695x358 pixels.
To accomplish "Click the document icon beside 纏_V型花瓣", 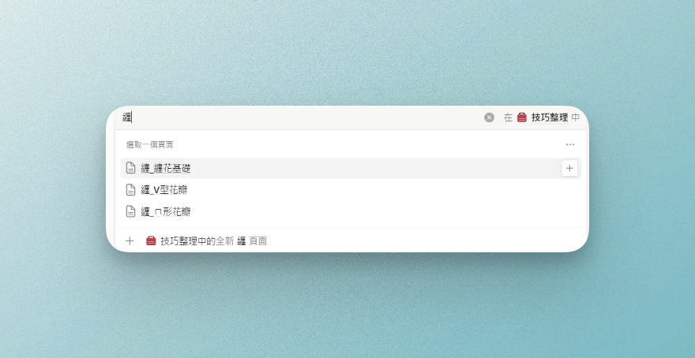I will pyautogui.click(x=131, y=190).
